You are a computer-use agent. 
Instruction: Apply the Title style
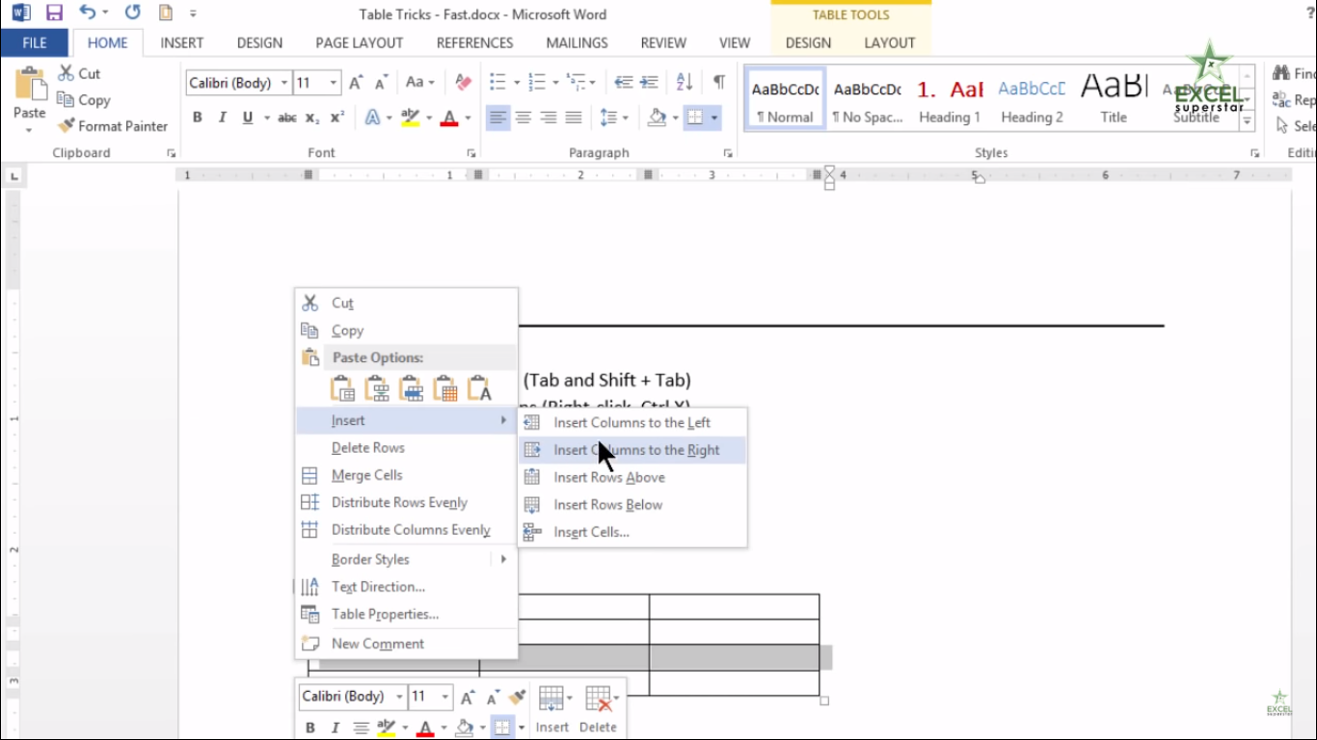click(x=1114, y=99)
